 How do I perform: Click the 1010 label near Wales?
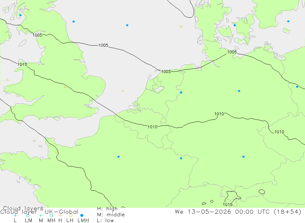(x=22, y=64)
